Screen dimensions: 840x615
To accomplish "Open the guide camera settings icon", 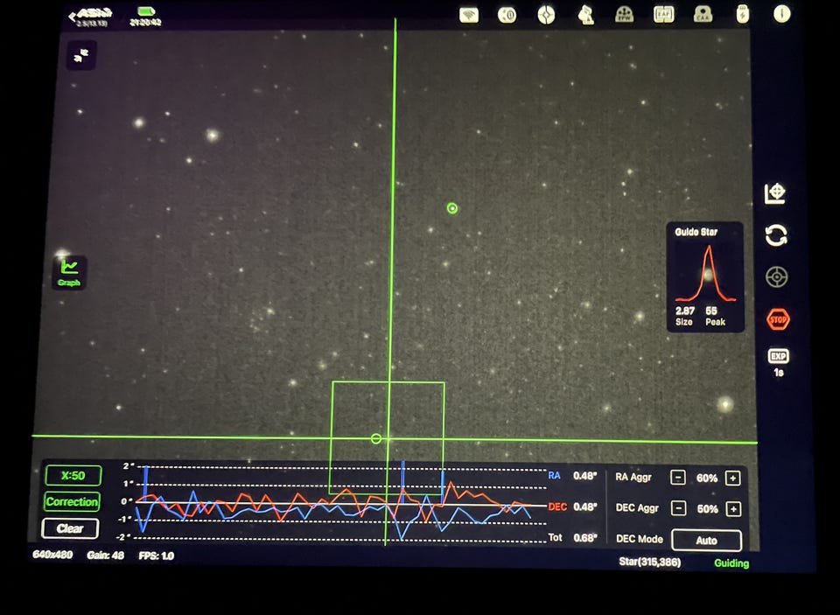I will coord(546,14).
